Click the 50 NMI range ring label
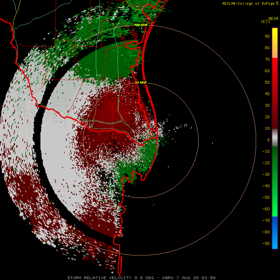This screenshot has height=280, width=280. coord(141,82)
